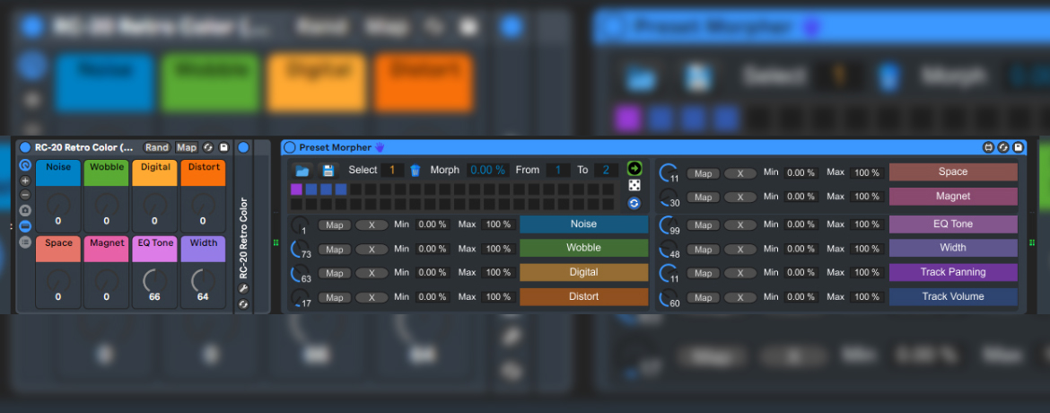This screenshot has height=413, width=1050.
Task: Click the blue refresh icon below the dice
Action: [x=634, y=204]
